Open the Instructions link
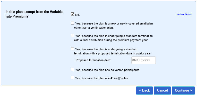197x98 pixels. tap(184, 14)
